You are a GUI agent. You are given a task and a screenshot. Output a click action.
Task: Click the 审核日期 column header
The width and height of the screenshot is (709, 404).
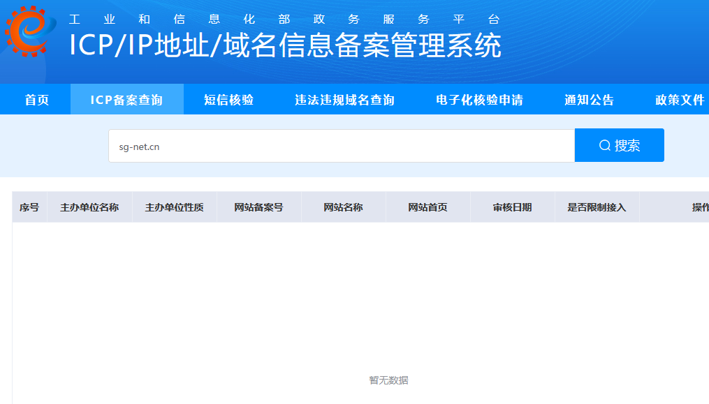pos(513,206)
